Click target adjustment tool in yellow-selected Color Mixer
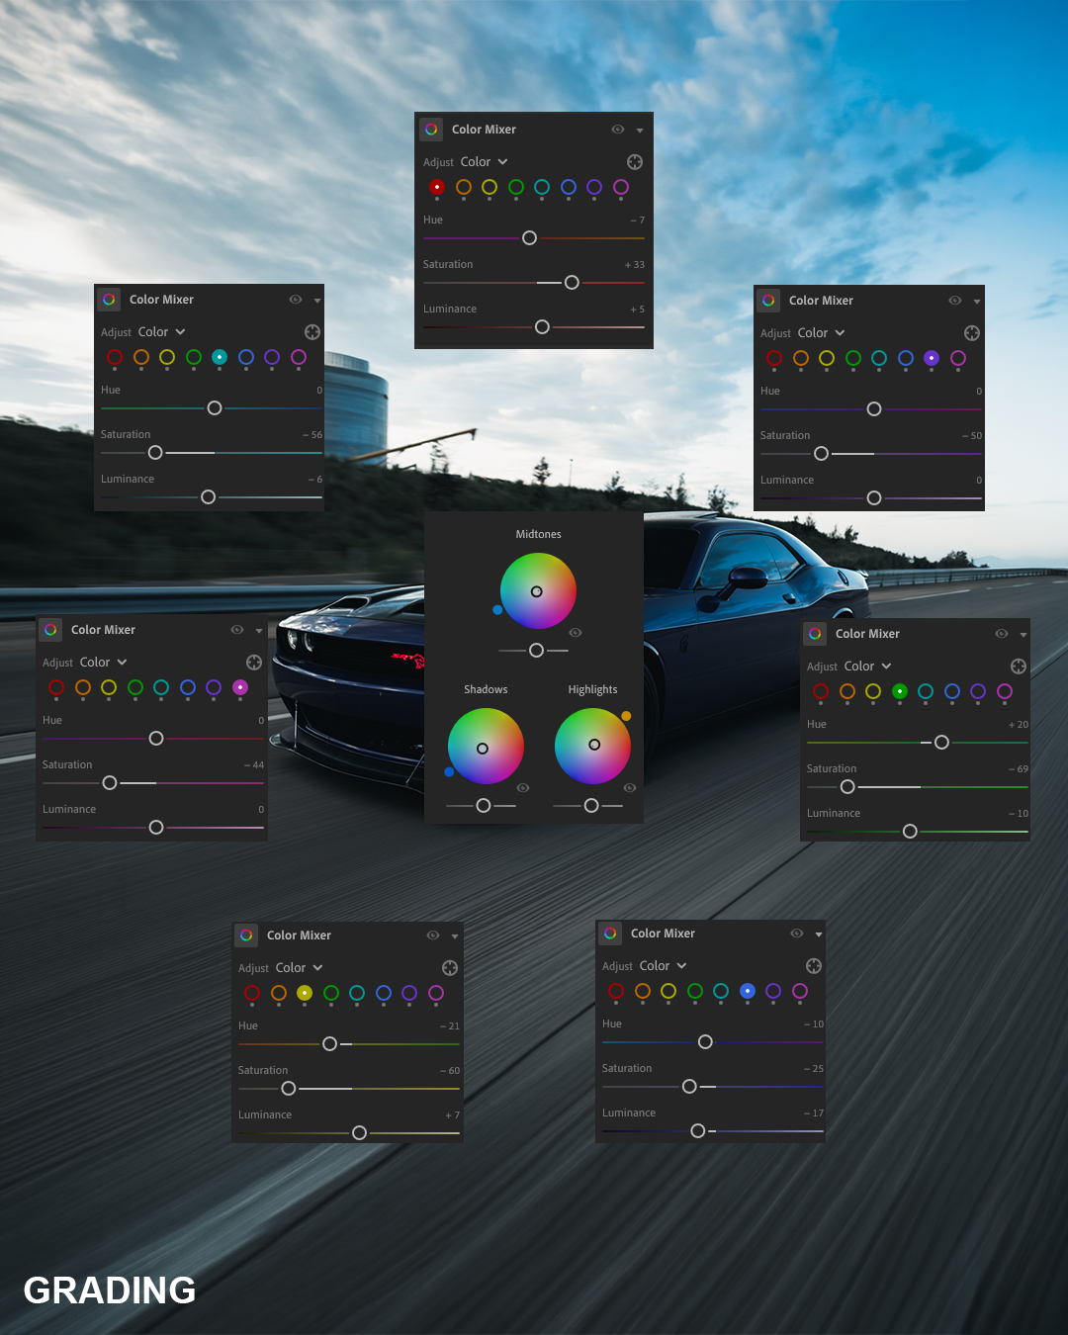This screenshot has height=1335, width=1068. (450, 968)
